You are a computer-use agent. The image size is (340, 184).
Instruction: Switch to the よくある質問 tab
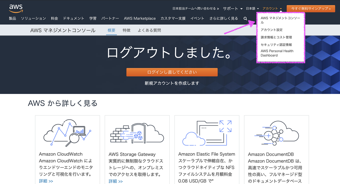click(149, 30)
